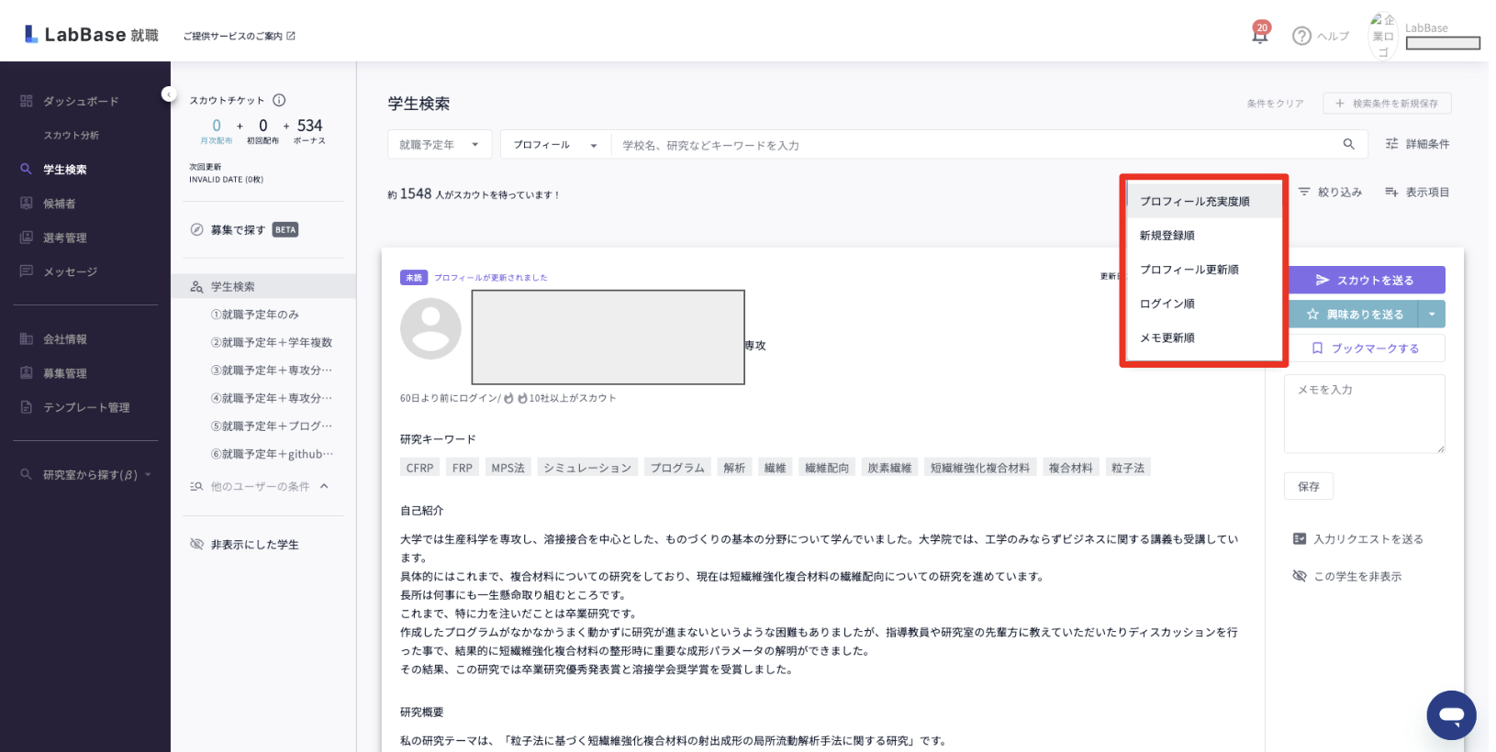The image size is (1496, 752).
Task: Select 学生検索 in secondary panel
Action: click(263, 286)
